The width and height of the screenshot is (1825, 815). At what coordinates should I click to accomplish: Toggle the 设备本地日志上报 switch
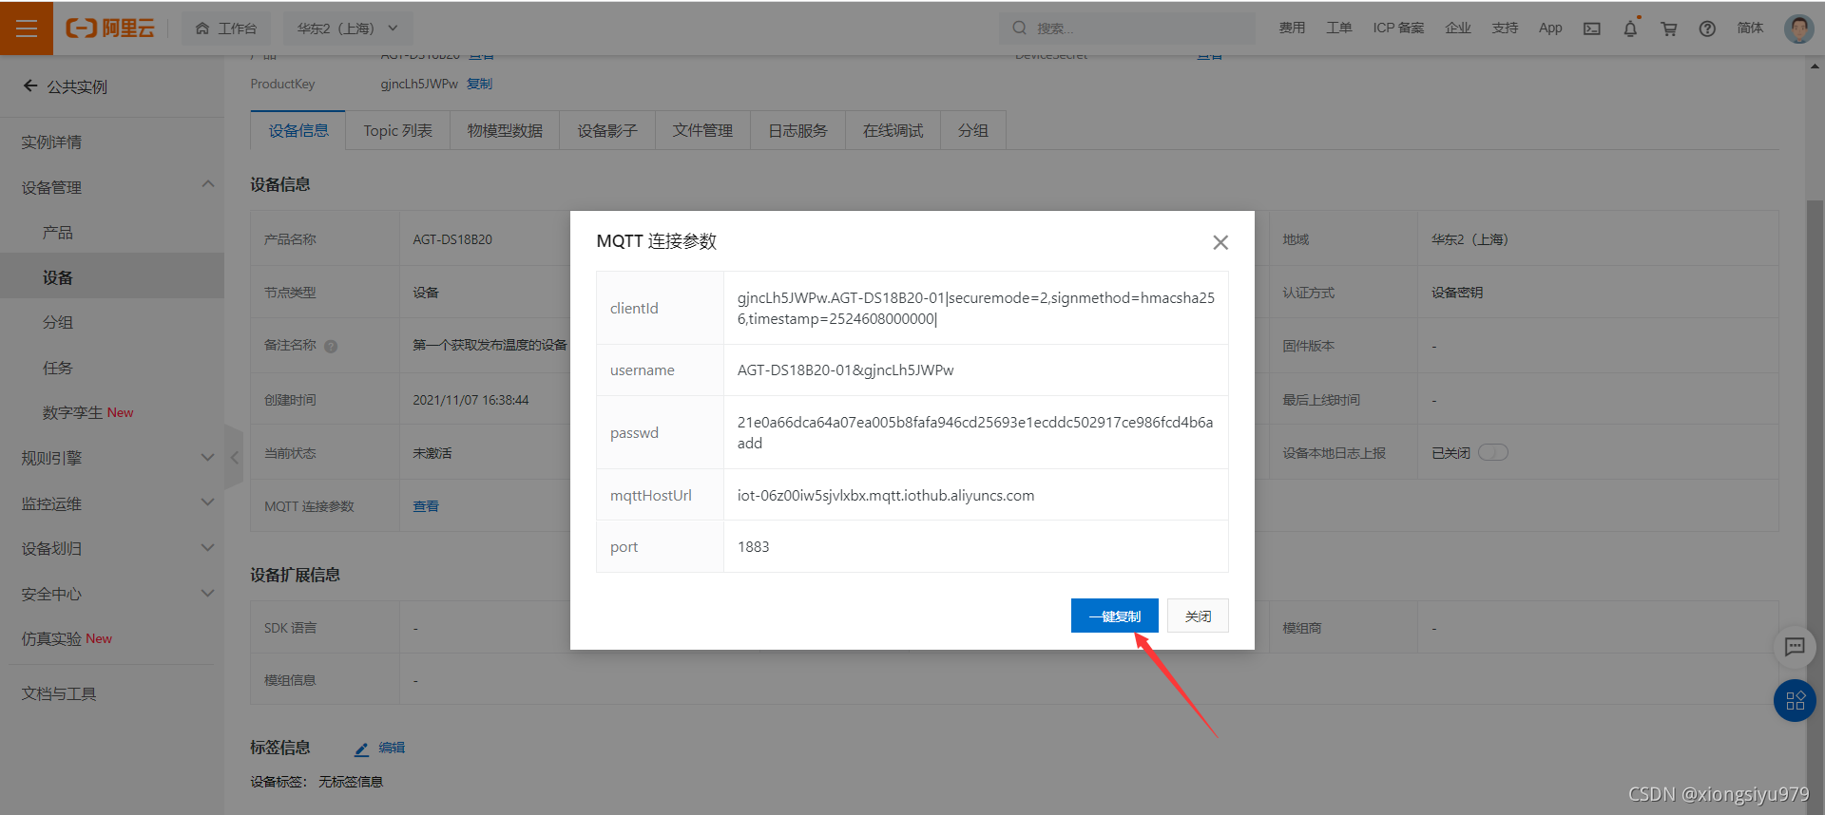(1492, 452)
